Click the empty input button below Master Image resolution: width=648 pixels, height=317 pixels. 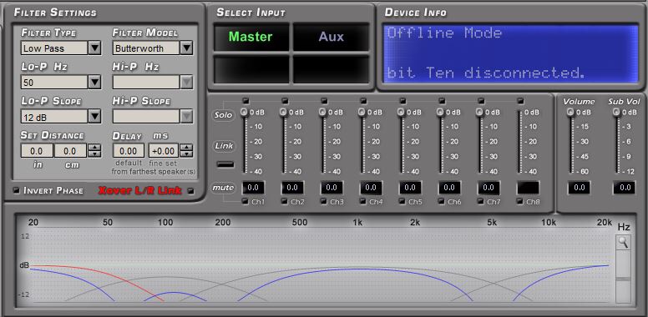(251, 69)
